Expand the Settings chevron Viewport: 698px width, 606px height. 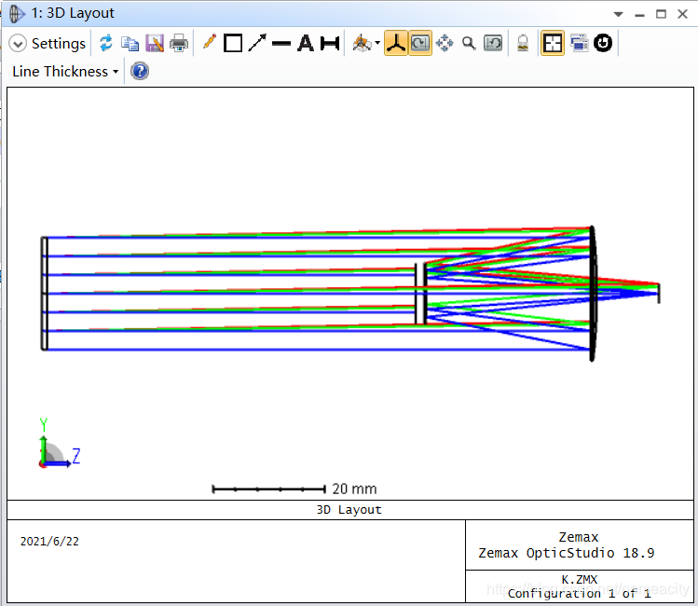[18, 44]
